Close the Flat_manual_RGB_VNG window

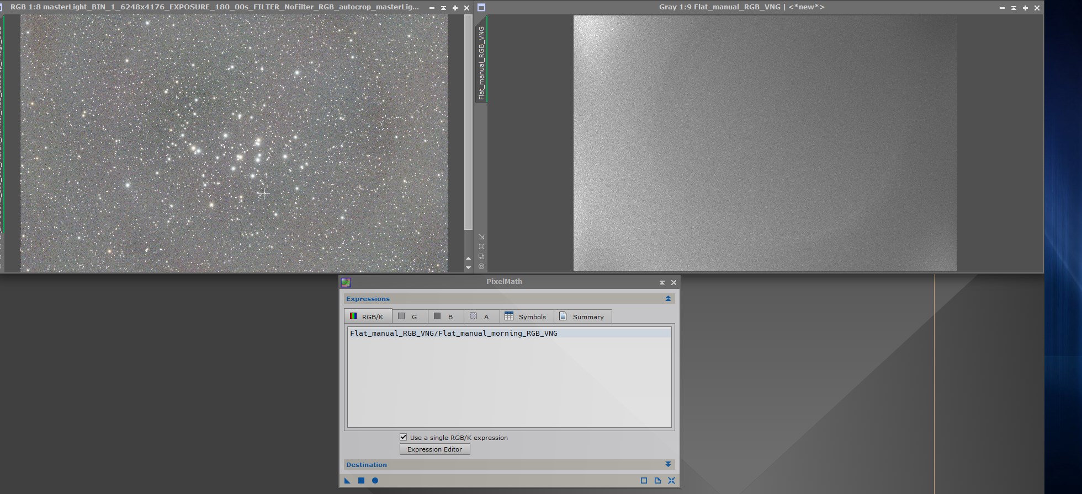(x=1037, y=8)
